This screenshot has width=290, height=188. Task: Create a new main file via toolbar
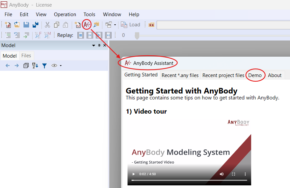point(8,25)
